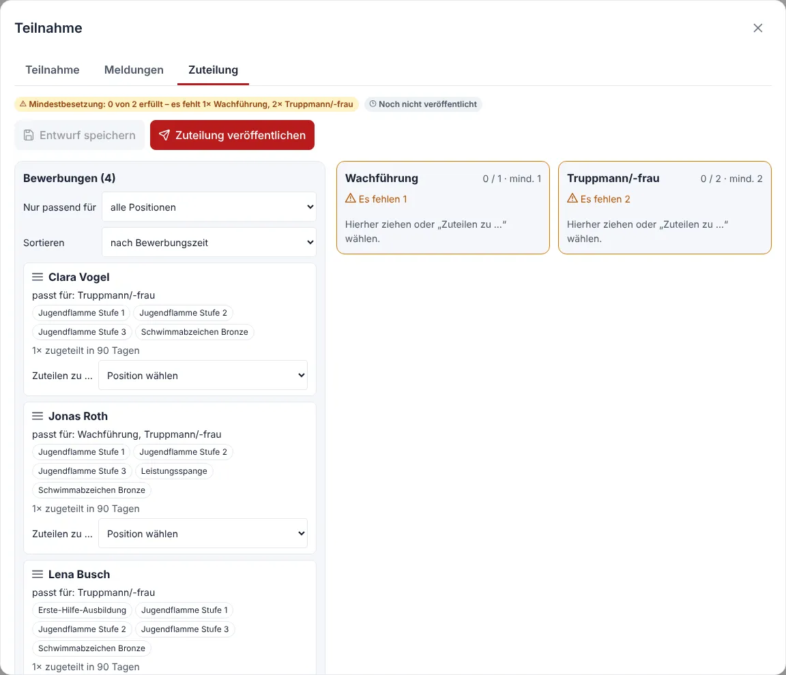Image resolution: width=786 pixels, height=675 pixels.
Task: Click the drag handle next to Clara Vogel
Action: [x=38, y=277]
